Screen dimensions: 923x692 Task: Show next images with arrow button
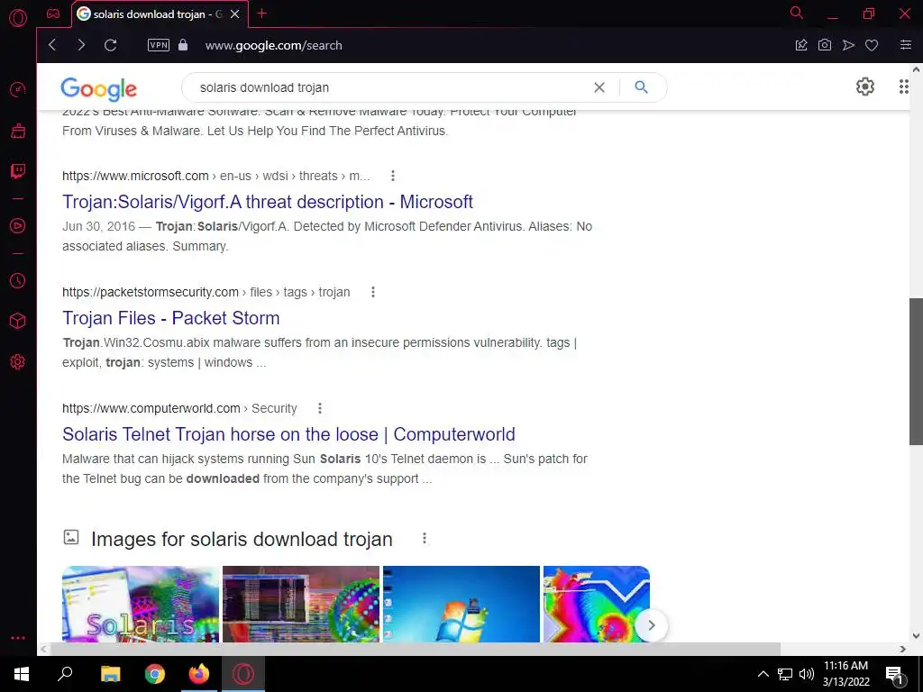[651, 625]
